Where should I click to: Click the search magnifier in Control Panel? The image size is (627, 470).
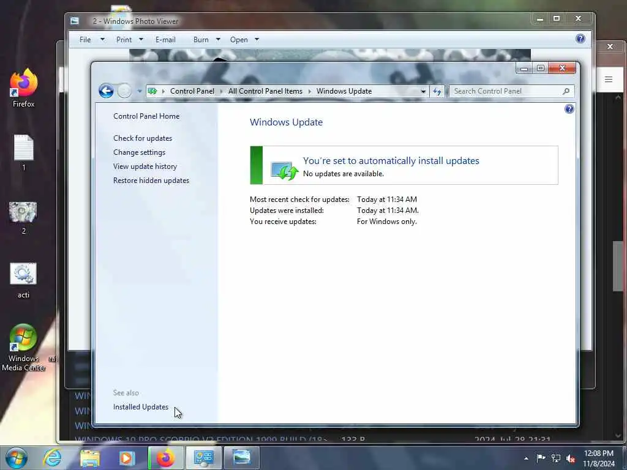tap(566, 91)
